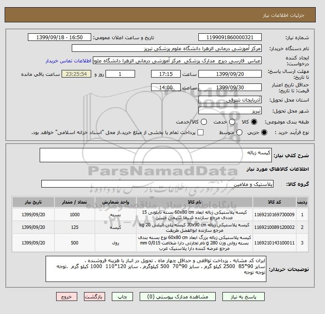Select the خدمت radio button
The width and height of the screenshot is (325, 314).
point(232,122)
